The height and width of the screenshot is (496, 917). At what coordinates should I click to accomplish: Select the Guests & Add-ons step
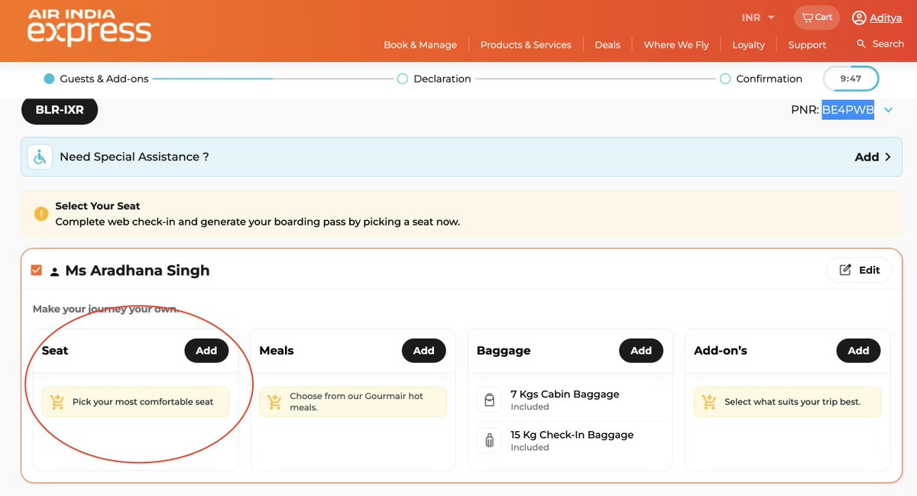tap(96, 79)
